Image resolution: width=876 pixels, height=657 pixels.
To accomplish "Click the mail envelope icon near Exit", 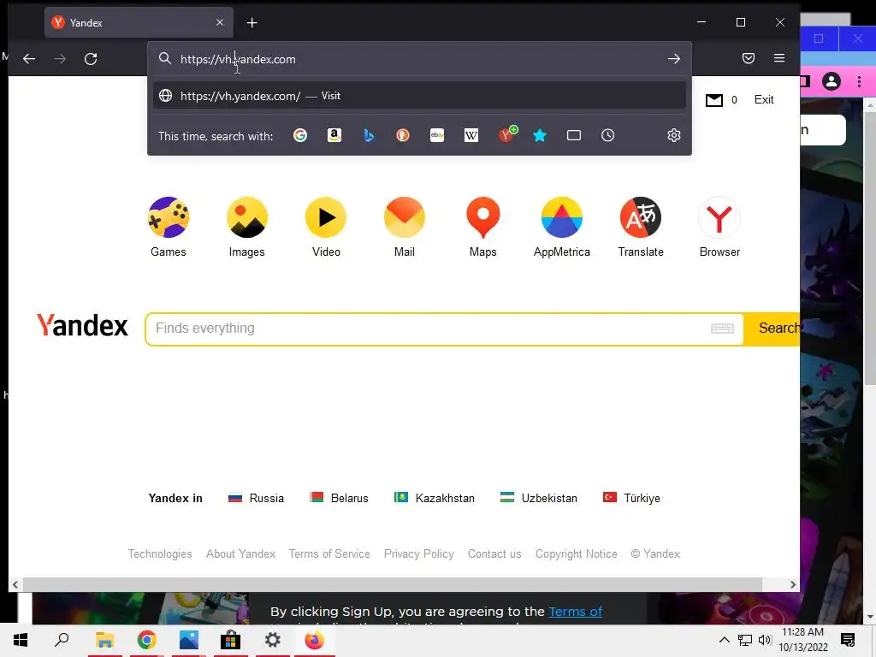I will tap(714, 100).
